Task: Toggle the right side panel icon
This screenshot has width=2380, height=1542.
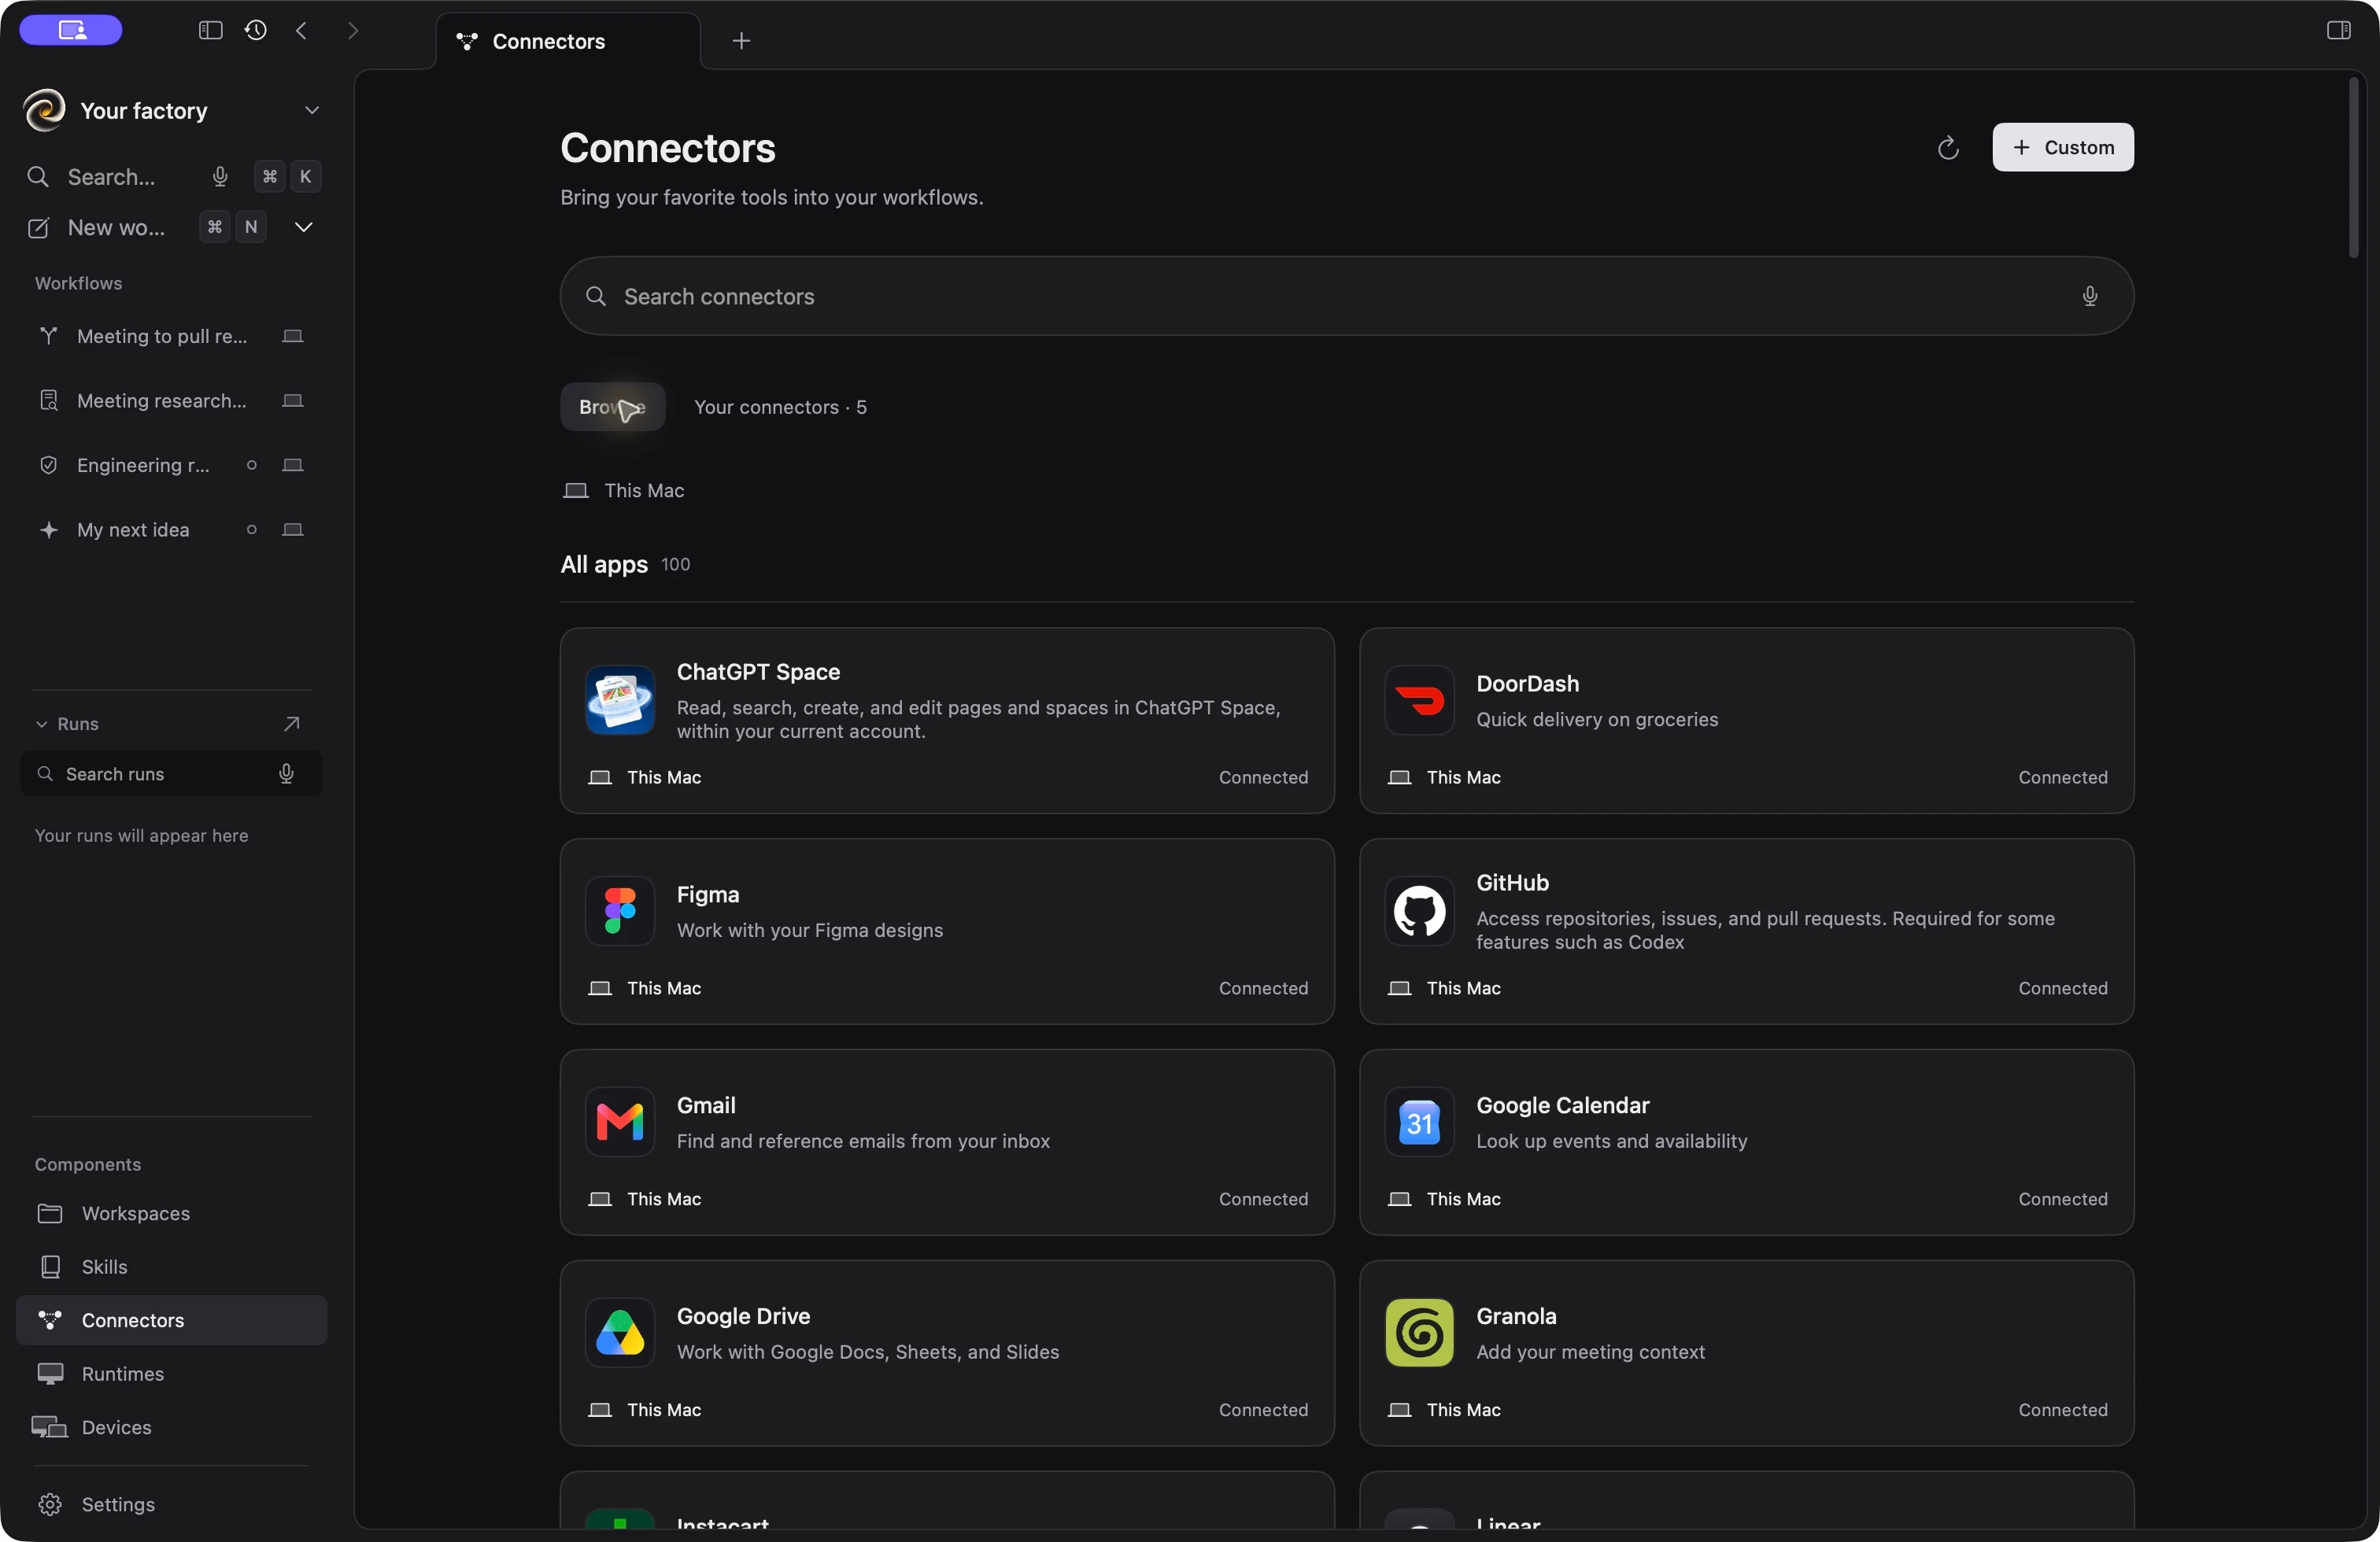Action: point(2338,31)
